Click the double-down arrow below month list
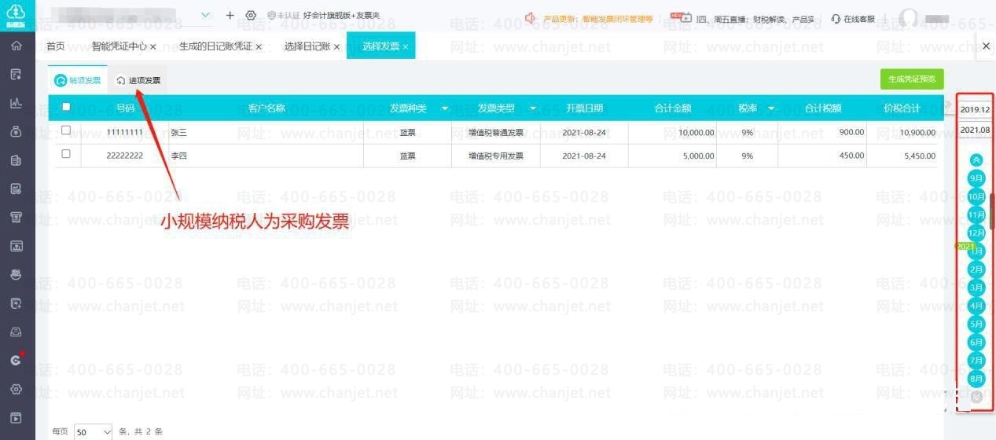The width and height of the screenshot is (996, 440). [x=976, y=397]
